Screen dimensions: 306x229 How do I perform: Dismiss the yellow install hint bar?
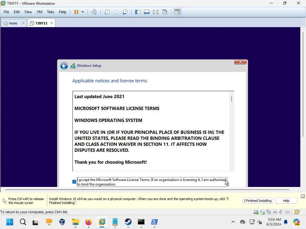[303, 196]
